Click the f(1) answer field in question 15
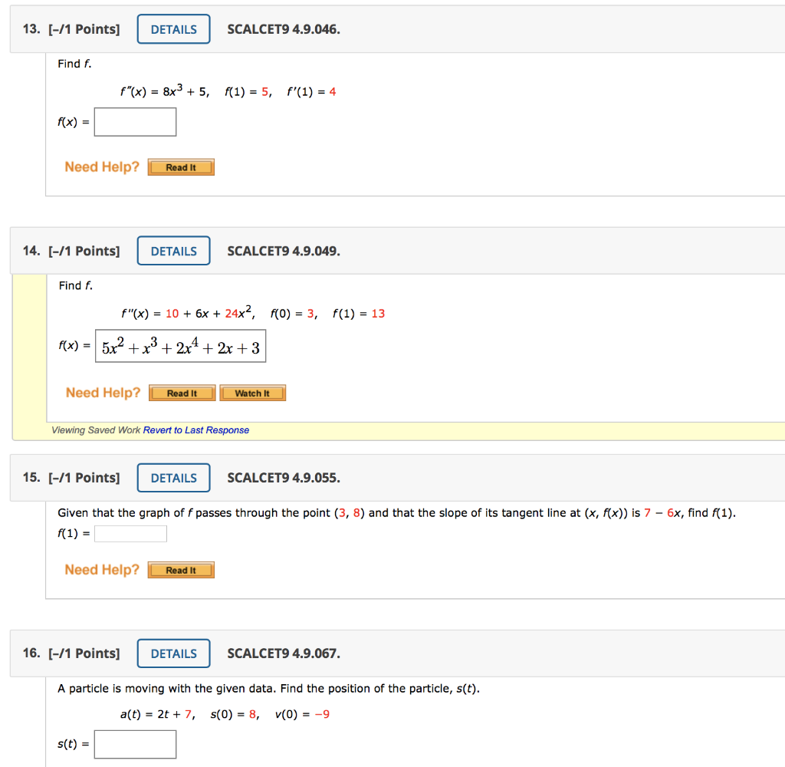 click(130, 533)
